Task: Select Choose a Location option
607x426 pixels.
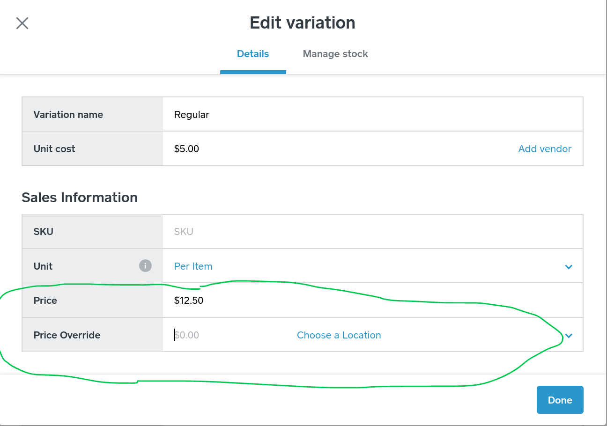Action: click(339, 335)
